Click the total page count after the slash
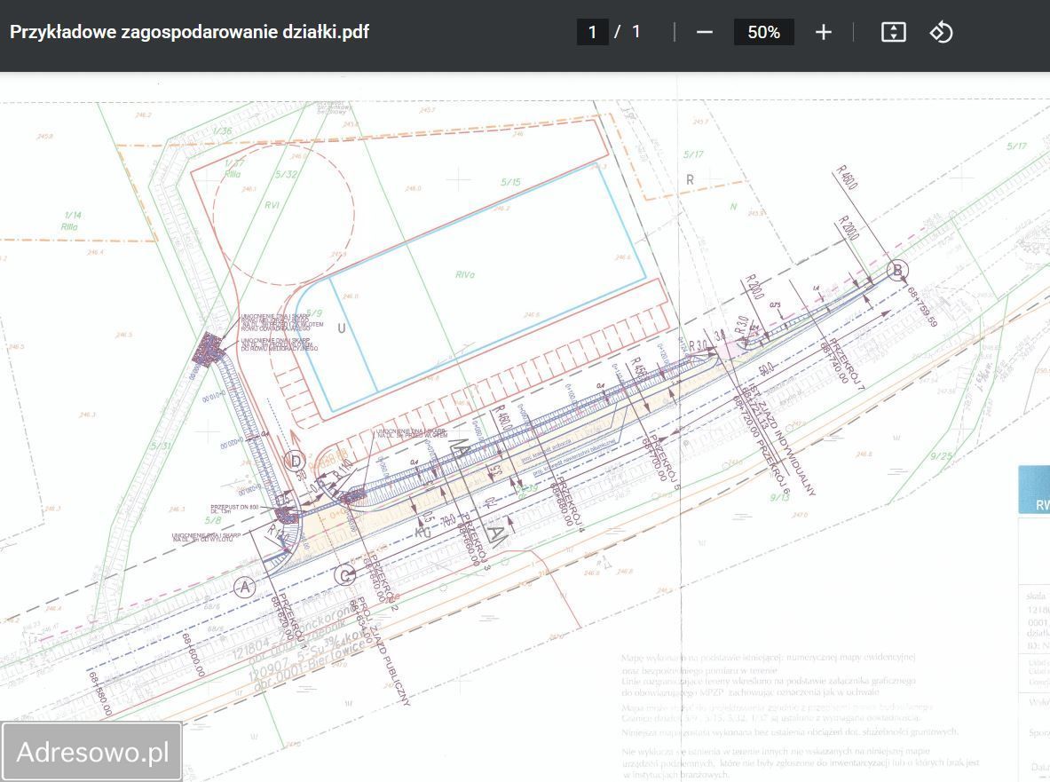 (x=636, y=32)
